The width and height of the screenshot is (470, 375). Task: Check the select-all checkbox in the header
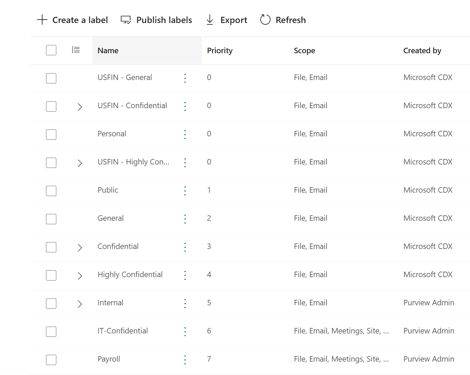tap(51, 50)
